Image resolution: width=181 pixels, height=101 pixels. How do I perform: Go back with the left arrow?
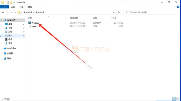tap(3, 12)
